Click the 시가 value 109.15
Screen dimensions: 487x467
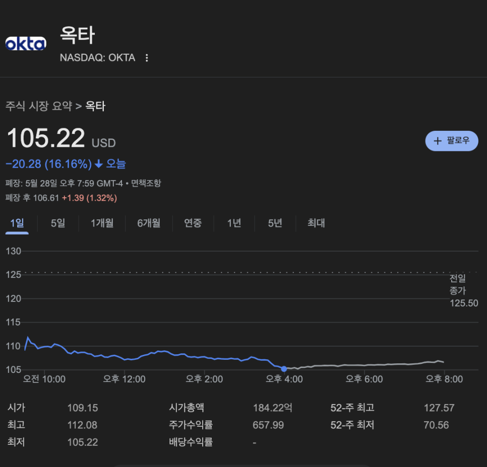[83, 408]
